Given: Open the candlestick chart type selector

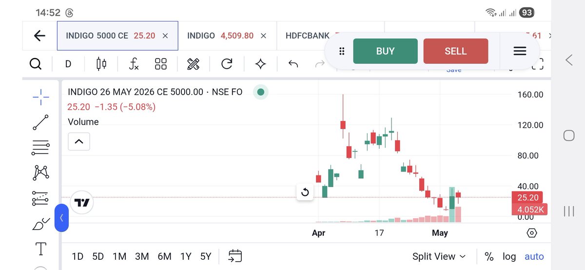Looking at the screenshot, I should coord(101,64).
